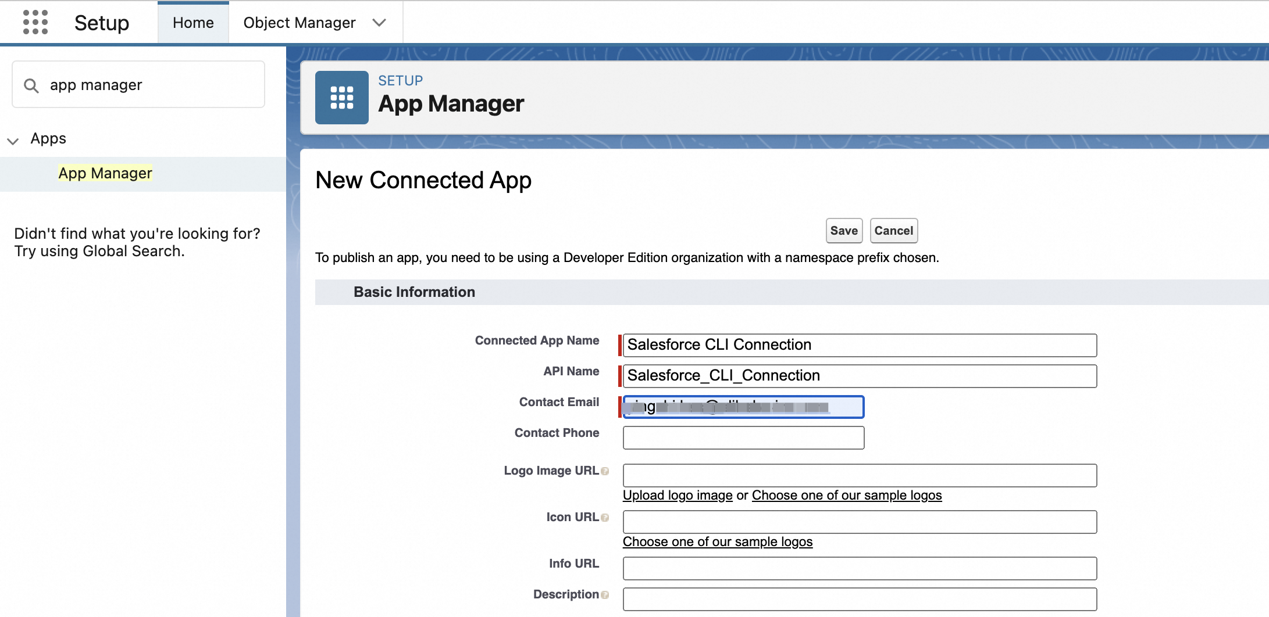Click the Description input field

(x=860, y=599)
